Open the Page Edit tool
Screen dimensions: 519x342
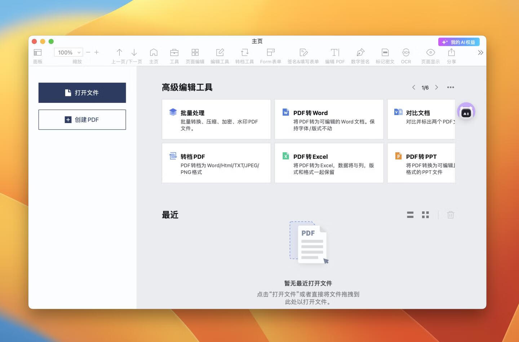[x=195, y=52]
